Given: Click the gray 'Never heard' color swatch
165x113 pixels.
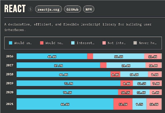Looking at the screenshot, I should pyautogui.click(x=135, y=43).
